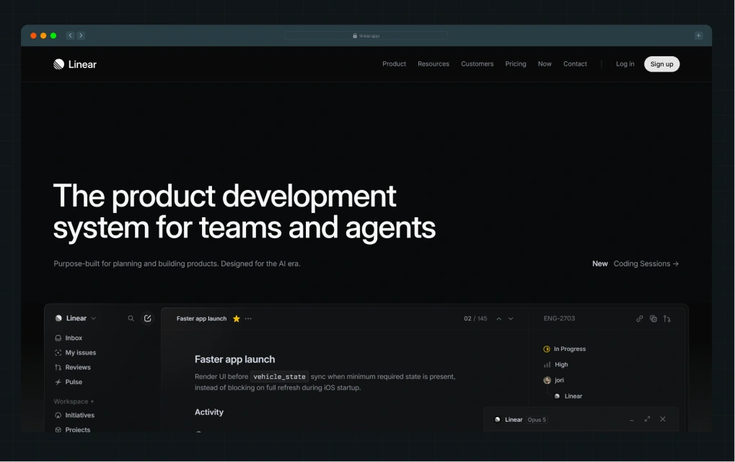Click the Linear agent under jori
This screenshot has height=462, width=735.
click(568, 396)
